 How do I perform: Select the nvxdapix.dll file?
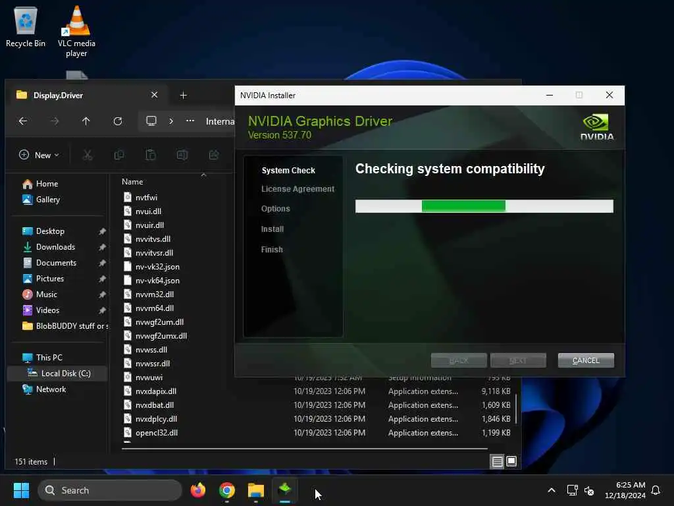tap(155, 391)
